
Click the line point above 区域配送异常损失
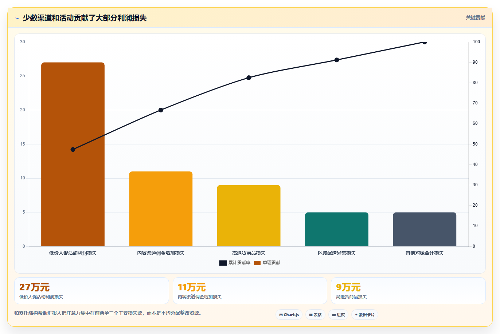337,60
